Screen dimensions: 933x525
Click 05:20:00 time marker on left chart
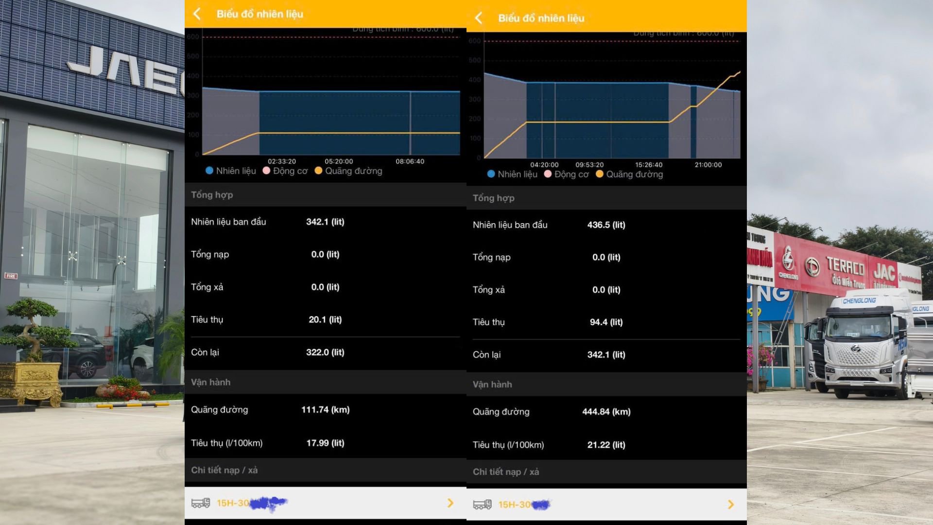(339, 161)
